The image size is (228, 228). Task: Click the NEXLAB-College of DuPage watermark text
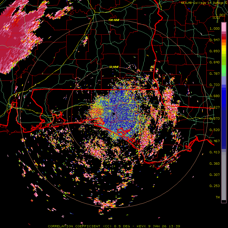click(x=204, y=3)
